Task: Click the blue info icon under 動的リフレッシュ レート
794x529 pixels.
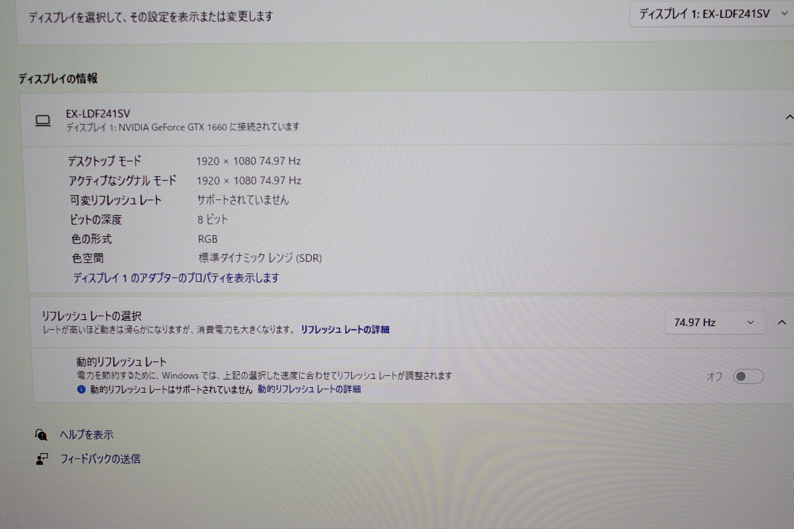Action: coord(81,390)
